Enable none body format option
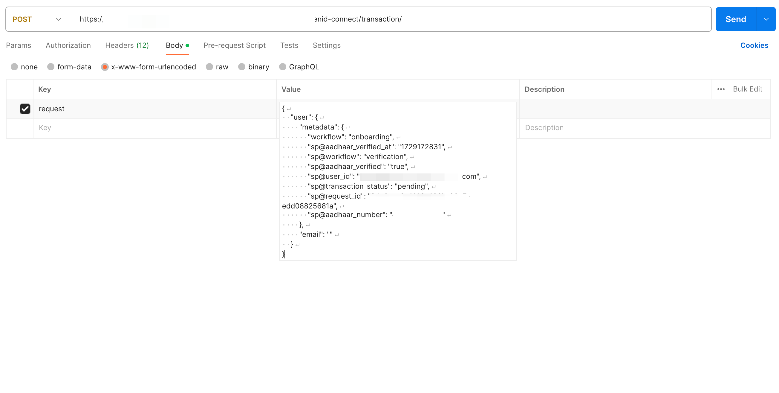This screenshot has height=393, width=779. tap(15, 67)
